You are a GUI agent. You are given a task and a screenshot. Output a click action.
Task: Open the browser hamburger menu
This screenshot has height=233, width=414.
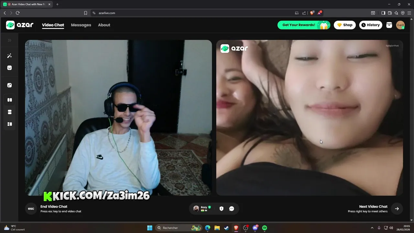(409, 13)
